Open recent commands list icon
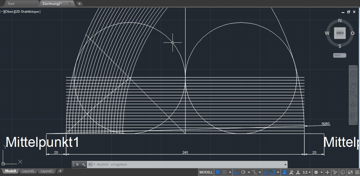Image resolution: width=360 pixels, height=176 pixels. pos(91,164)
